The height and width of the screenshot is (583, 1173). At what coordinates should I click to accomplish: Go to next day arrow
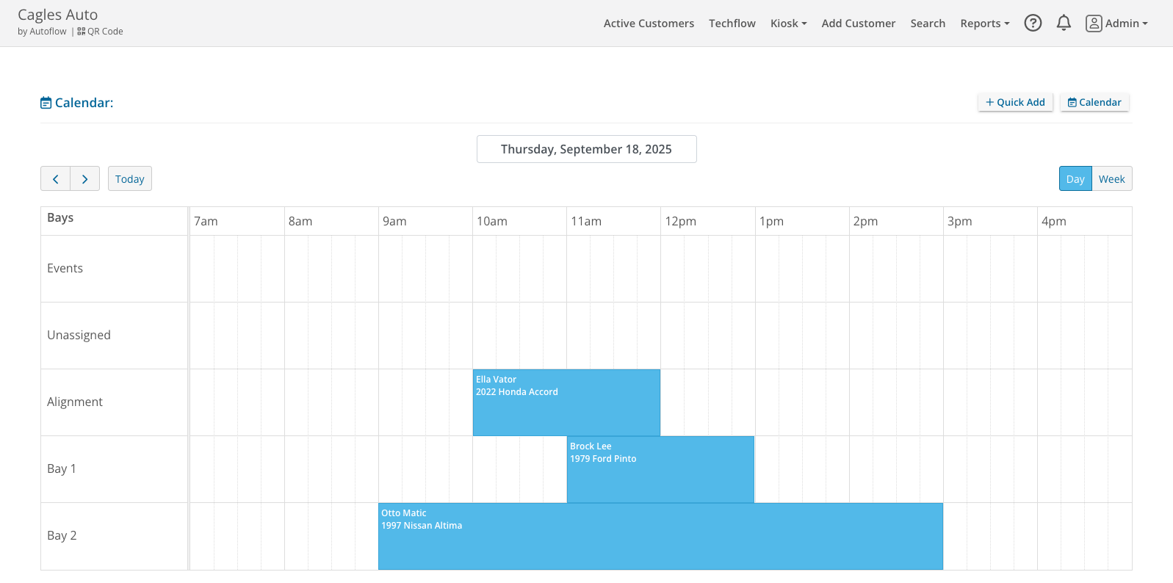click(85, 179)
